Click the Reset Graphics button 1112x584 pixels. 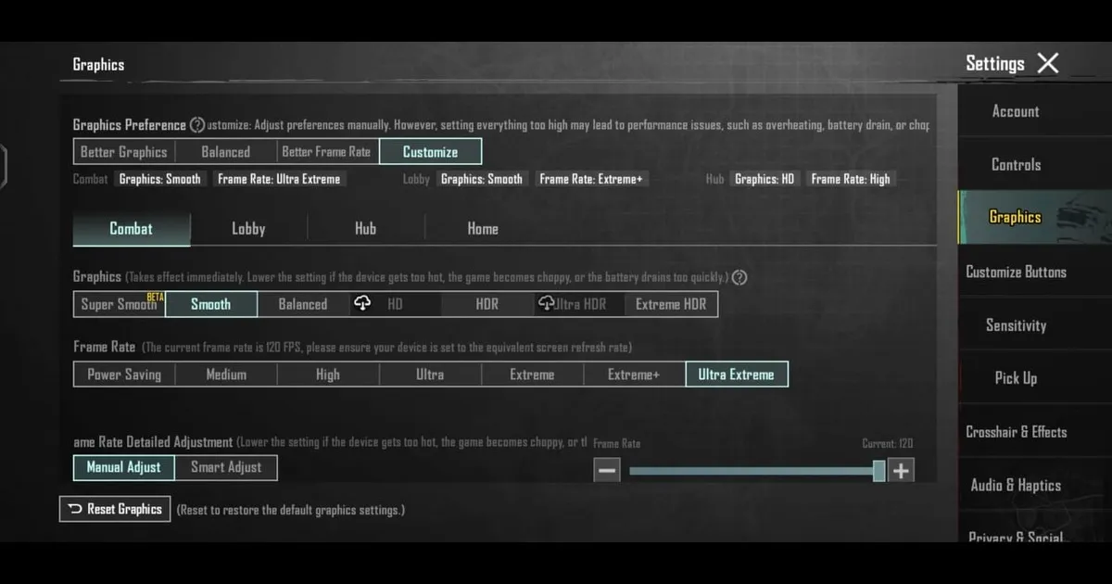[115, 509]
